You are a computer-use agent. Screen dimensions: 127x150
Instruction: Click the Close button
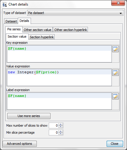(x=115, y=144)
